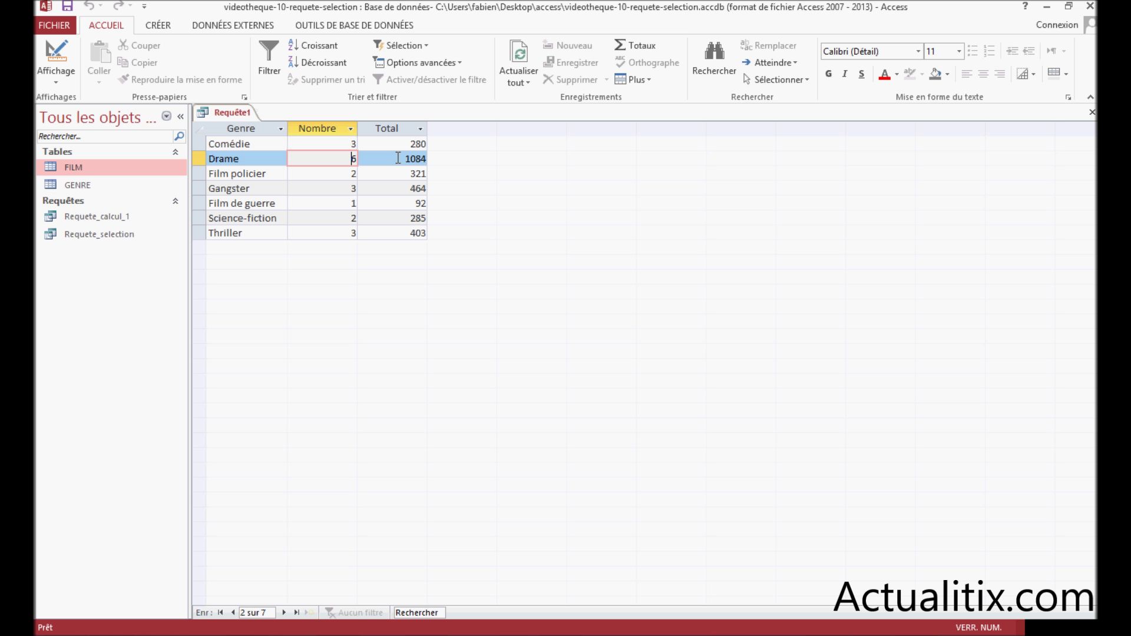The image size is (1131, 636).
Task: Toggle italic I formatting
Action: pos(845,74)
